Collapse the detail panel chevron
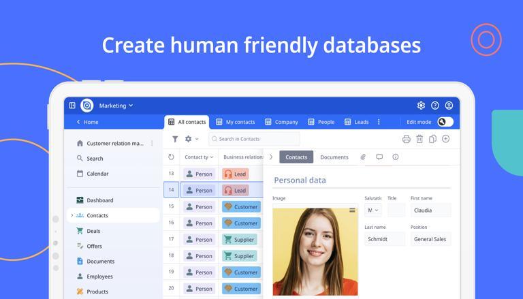The image size is (523, 299). point(271,157)
